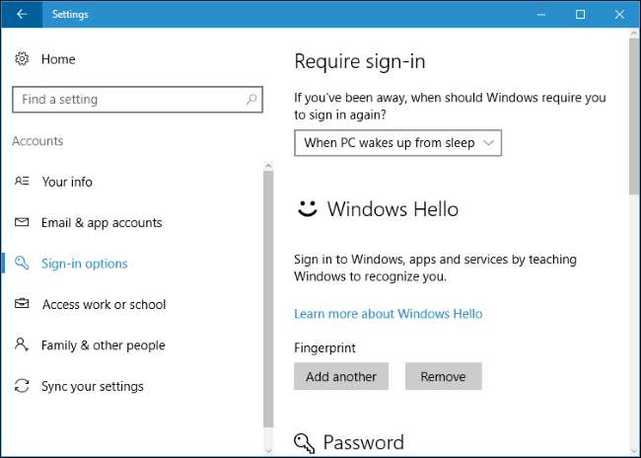The height and width of the screenshot is (458, 641).
Task: Open the Require sign-in dropdown
Action: click(398, 143)
